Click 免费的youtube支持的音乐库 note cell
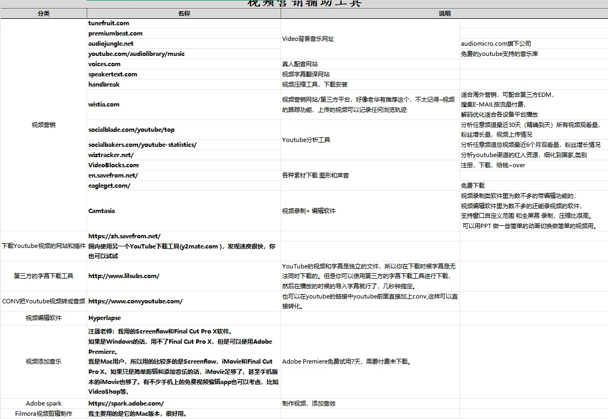 (534, 54)
